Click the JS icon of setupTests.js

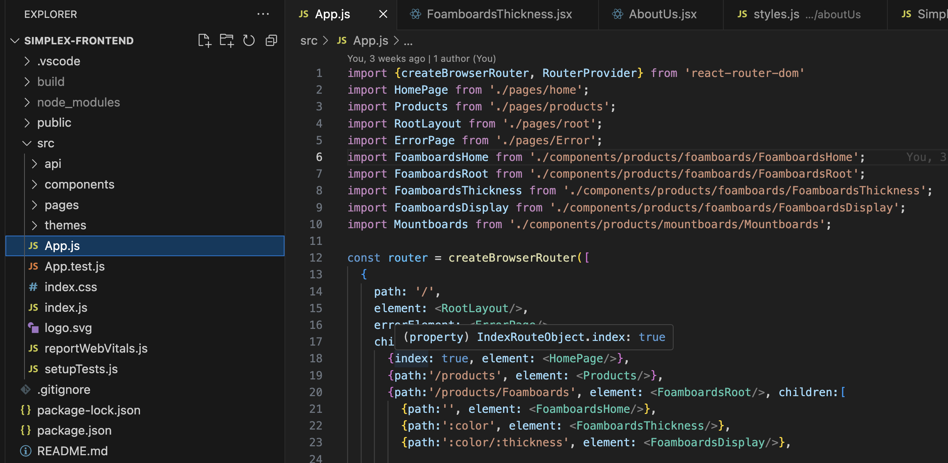pos(33,369)
